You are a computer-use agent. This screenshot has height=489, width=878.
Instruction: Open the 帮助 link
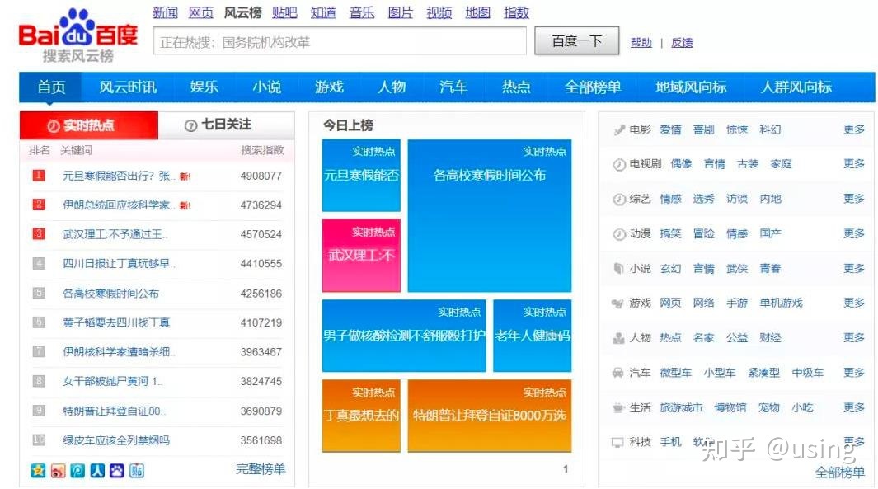coord(641,43)
